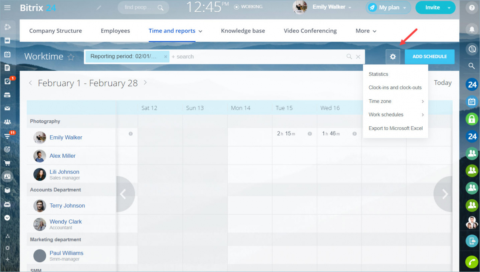Screen dimensions: 480x272
Task: Open the chat bubble icon in right panel
Action: 472,49
